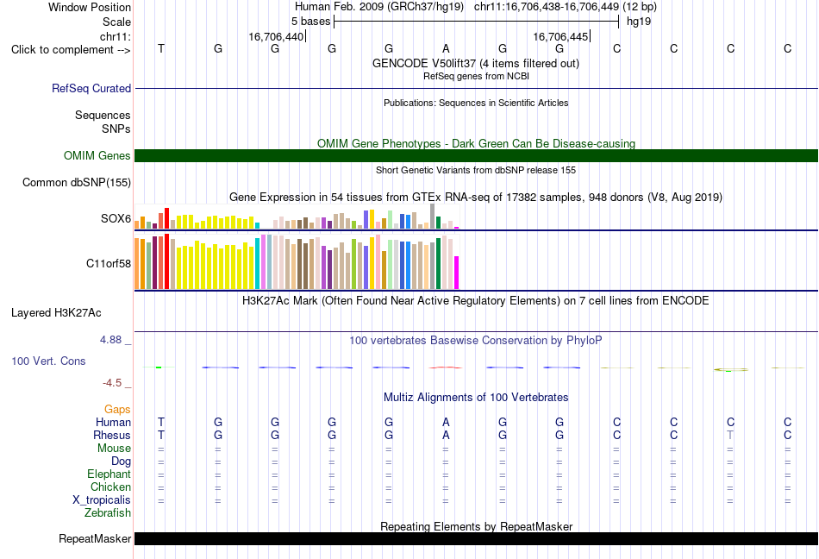Select the Mouse species row label

click(115, 449)
